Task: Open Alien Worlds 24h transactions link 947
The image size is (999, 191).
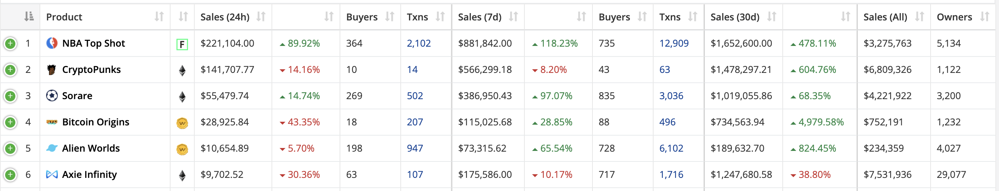Action: point(415,148)
